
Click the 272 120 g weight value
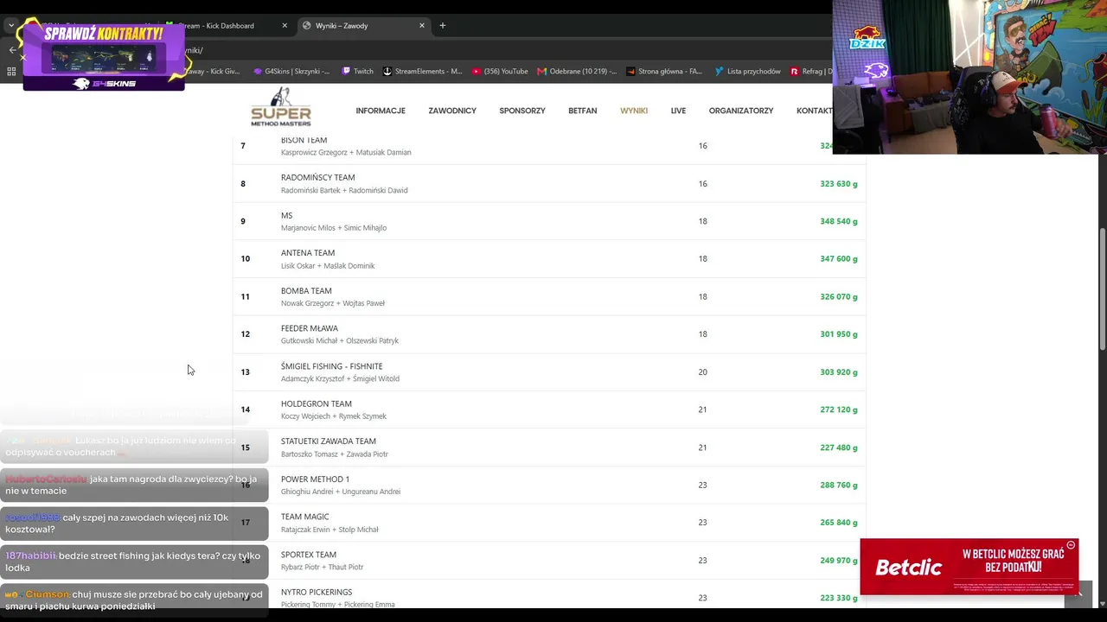point(839,409)
